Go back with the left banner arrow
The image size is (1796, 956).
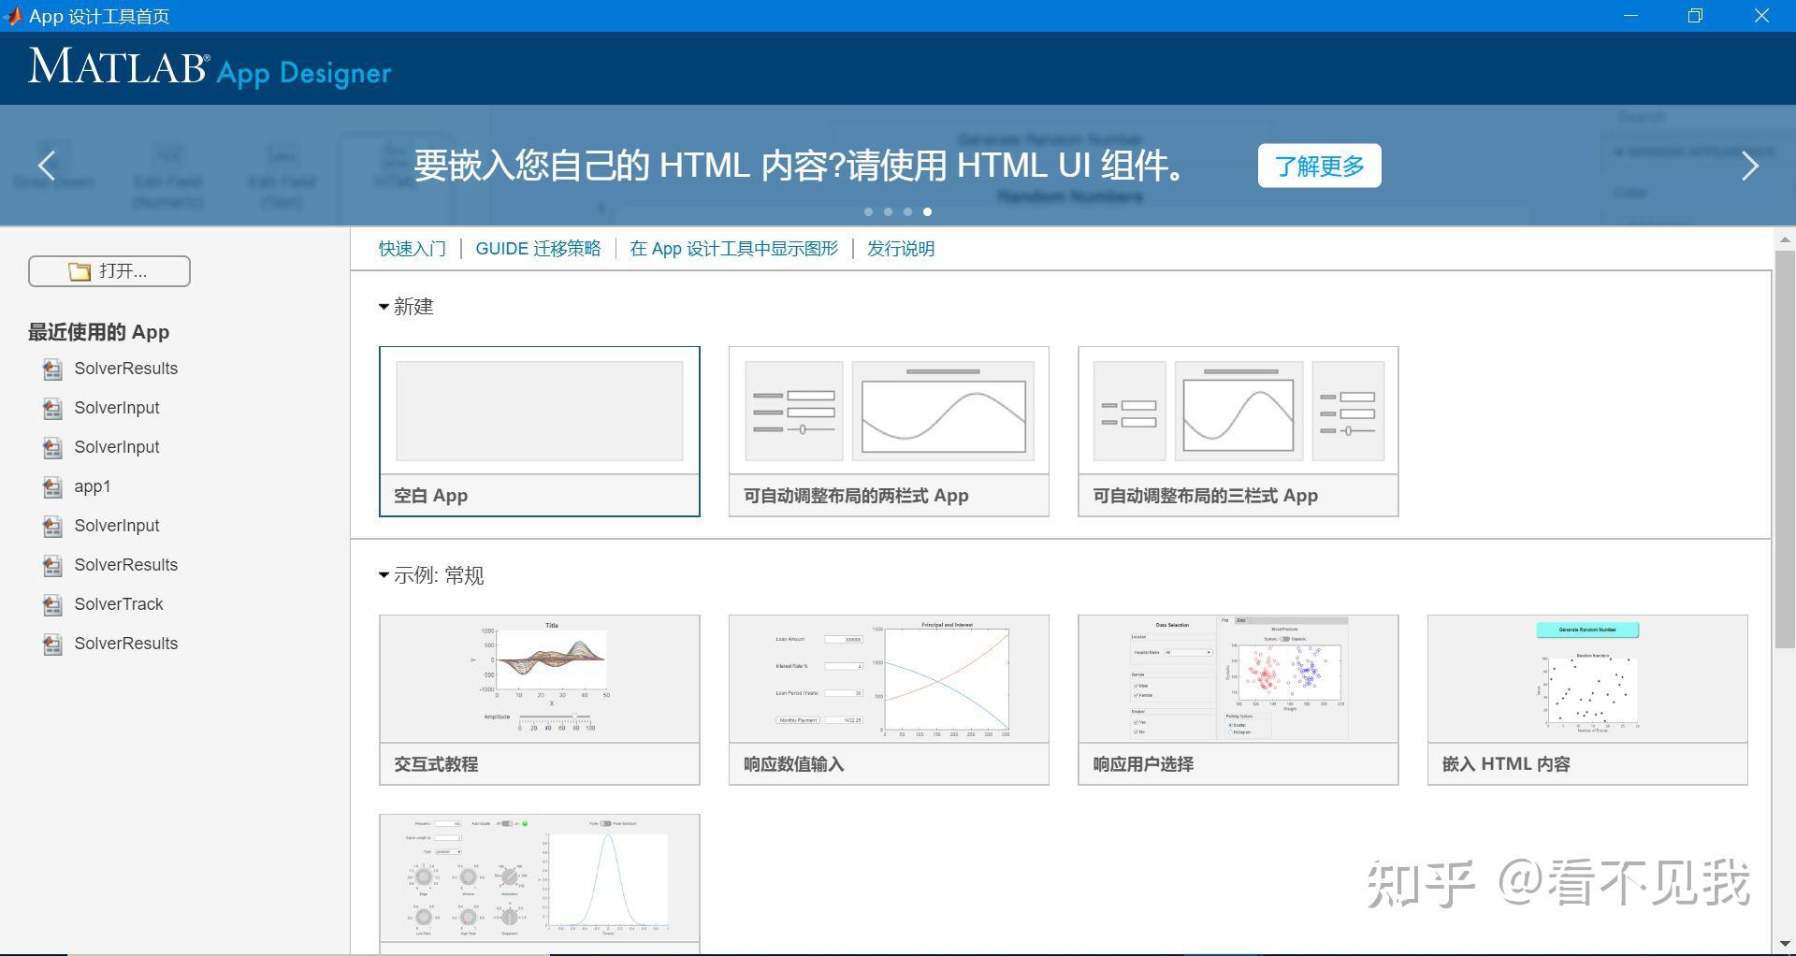(47, 166)
